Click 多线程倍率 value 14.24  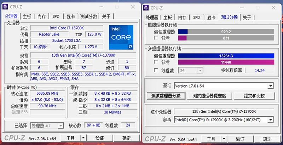[x=260, y=71]
